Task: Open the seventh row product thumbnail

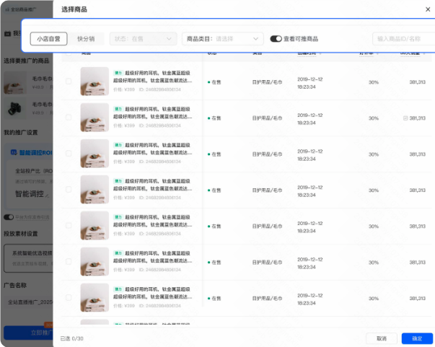Action: point(95,298)
